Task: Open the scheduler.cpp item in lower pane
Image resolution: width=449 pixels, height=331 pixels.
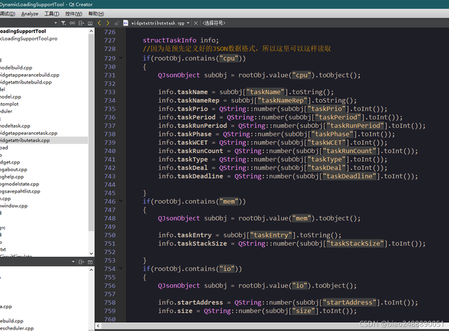Action: click(17, 328)
